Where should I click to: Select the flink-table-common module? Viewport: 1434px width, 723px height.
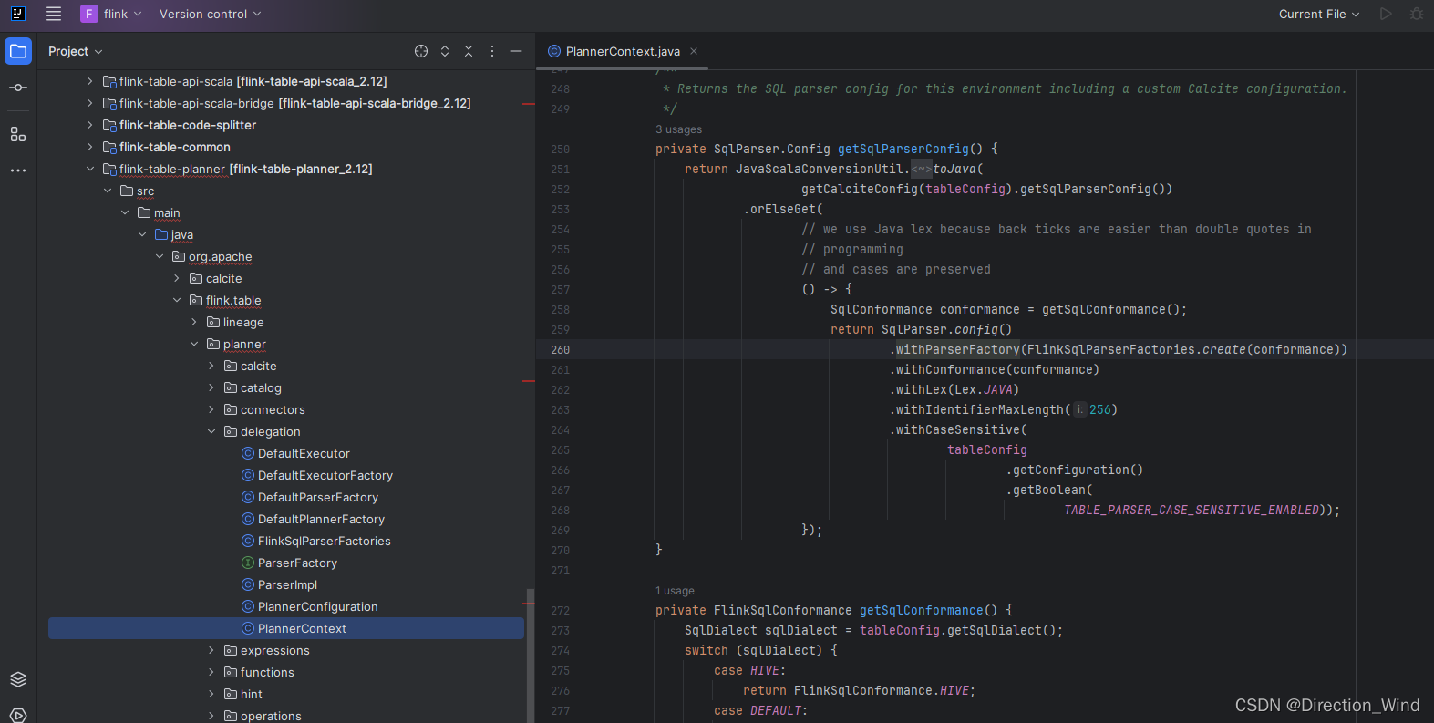tap(174, 147)
